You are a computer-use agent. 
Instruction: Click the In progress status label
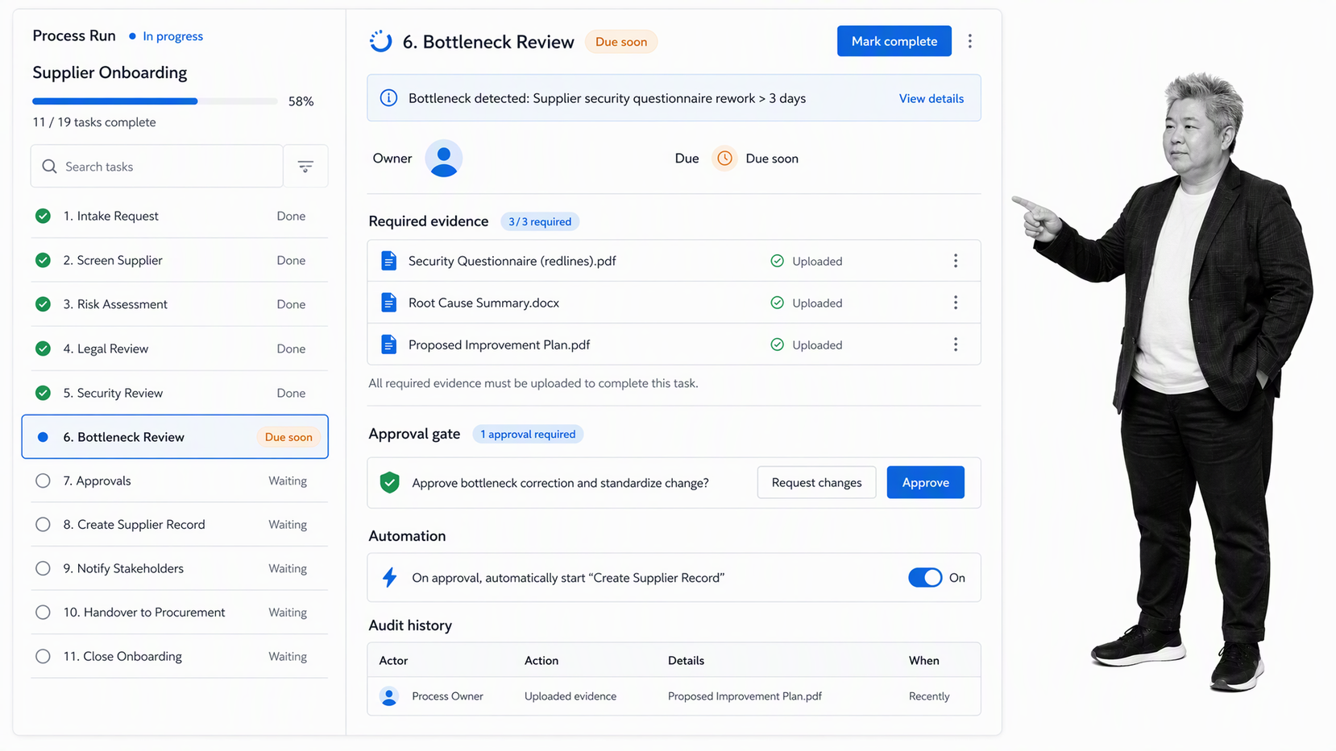pos(172,36)
